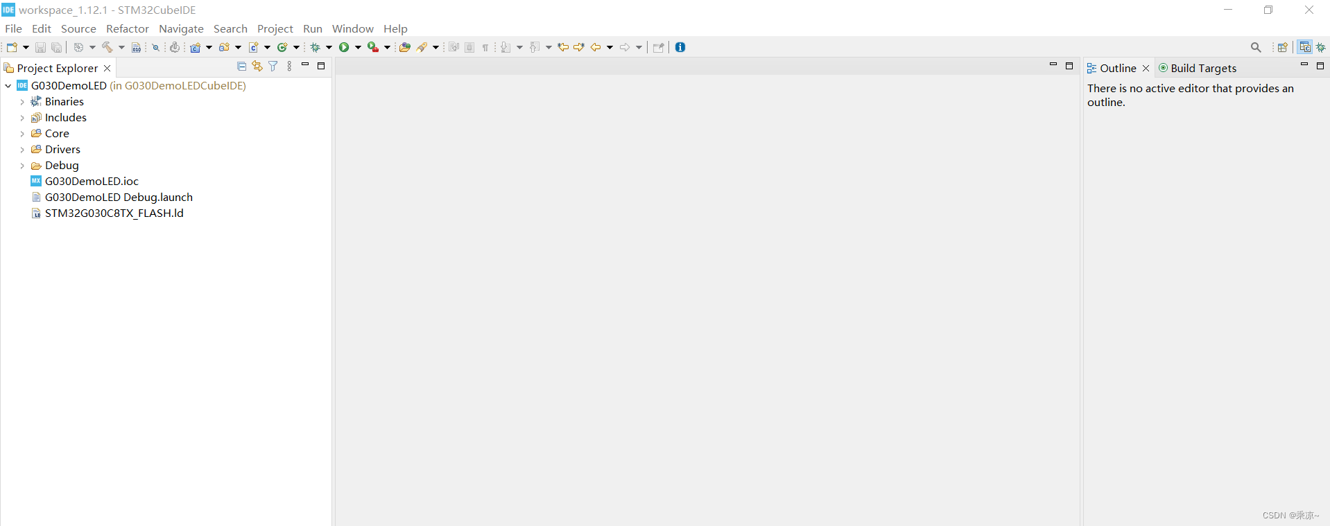Minimize the Outline panel
Image resolution: width=1330 pixels, height=526 pixels.
pos(1304,65)
